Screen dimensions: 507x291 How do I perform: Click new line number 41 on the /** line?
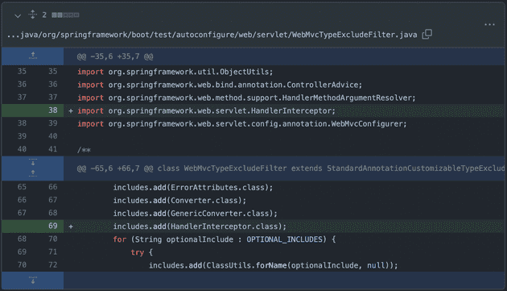(53, 149)
